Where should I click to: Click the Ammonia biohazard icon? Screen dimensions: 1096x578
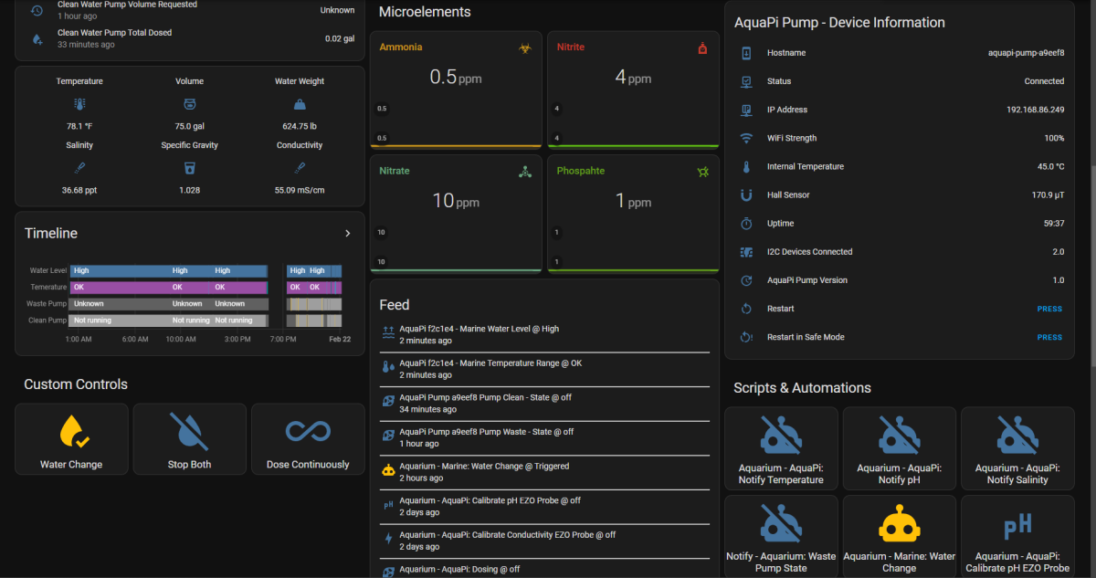[524, 47]
